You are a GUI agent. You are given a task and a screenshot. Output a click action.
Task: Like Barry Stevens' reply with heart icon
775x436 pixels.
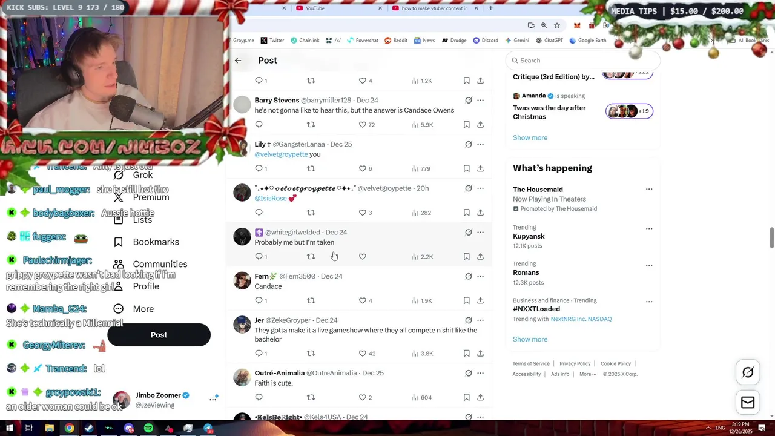(x=363, y=125)
